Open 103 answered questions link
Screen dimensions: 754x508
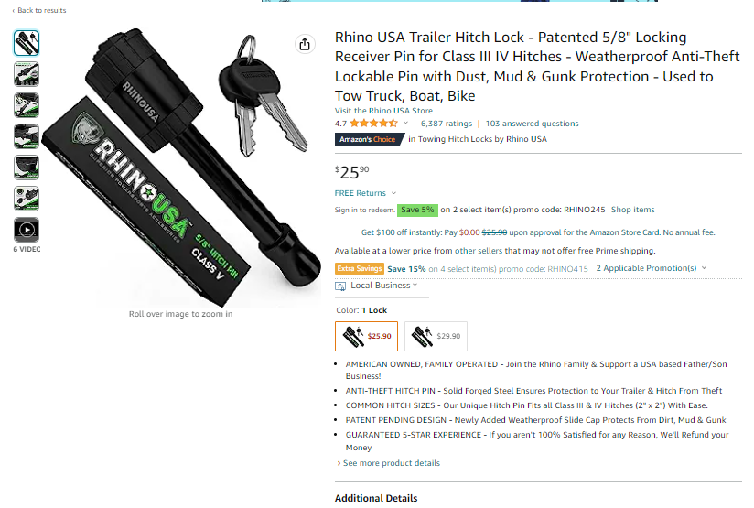[532, 124]
